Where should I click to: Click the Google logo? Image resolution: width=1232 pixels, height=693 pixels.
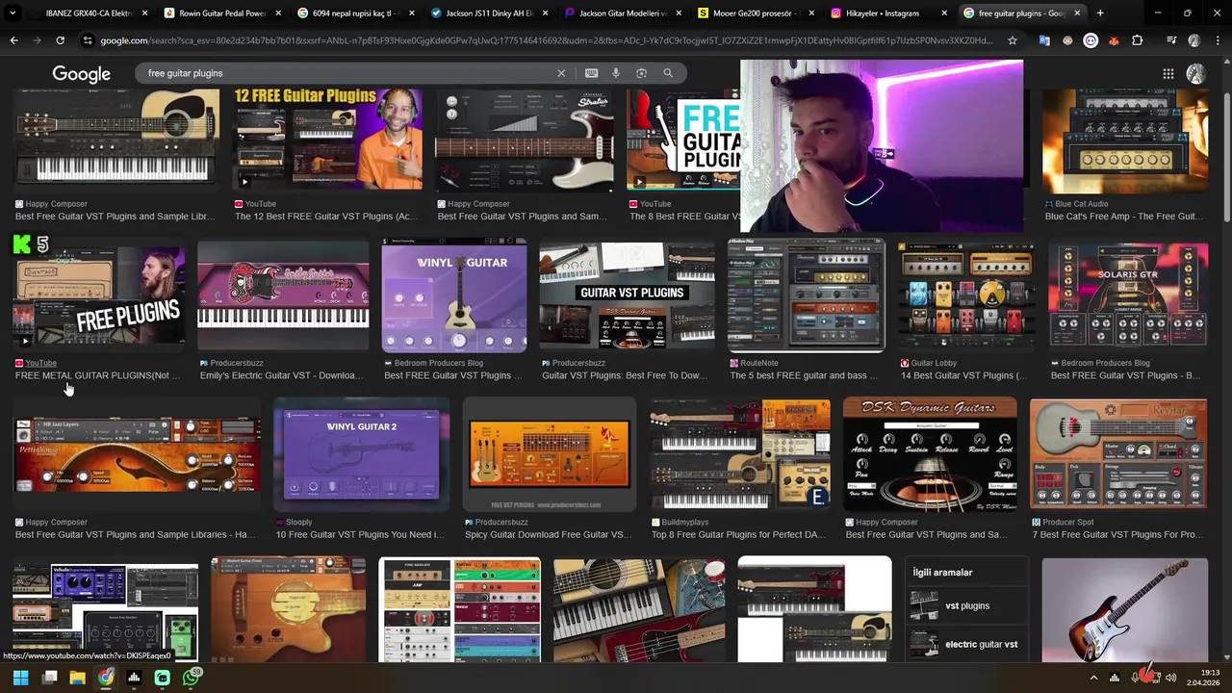pos(81,74)
